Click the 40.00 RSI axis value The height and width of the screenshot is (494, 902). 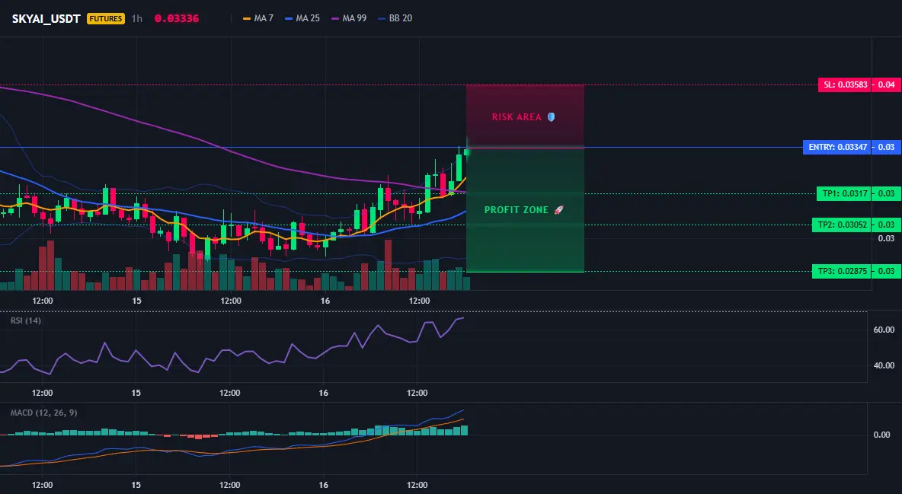click(884, 365)
